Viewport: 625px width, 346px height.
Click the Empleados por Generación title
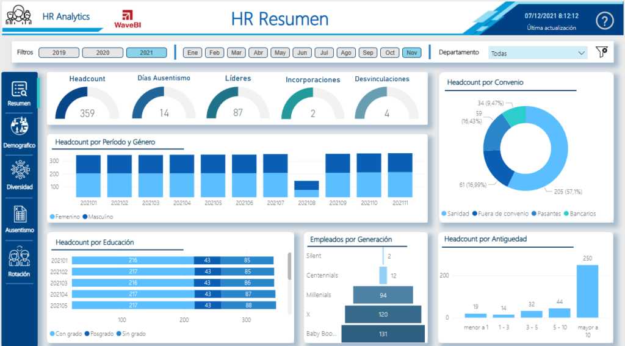[351, 240]
